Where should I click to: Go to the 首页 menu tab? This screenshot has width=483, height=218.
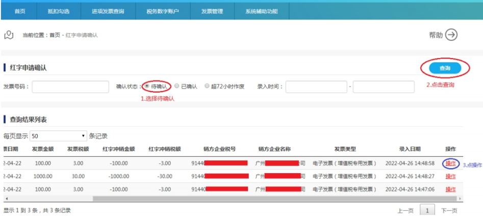tap(20, 12)
